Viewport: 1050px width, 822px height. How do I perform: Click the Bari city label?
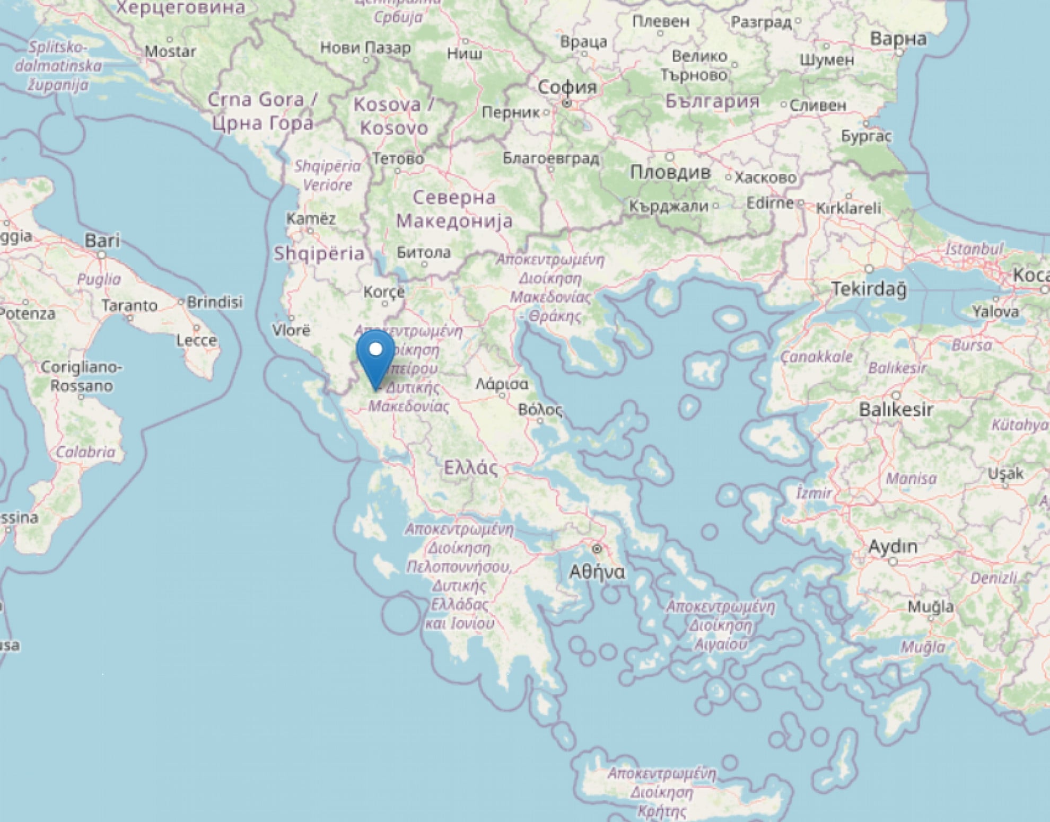click(102, 241)
